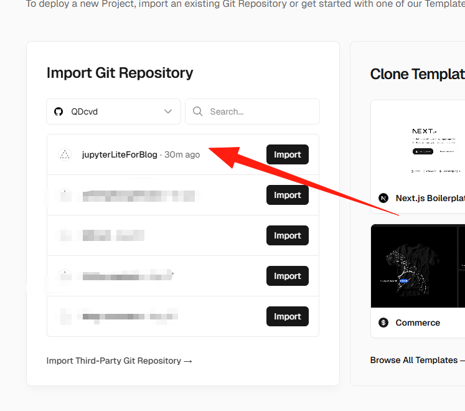Click the magnifier icon in the search box
465x411 pixels.
(197, 111)
